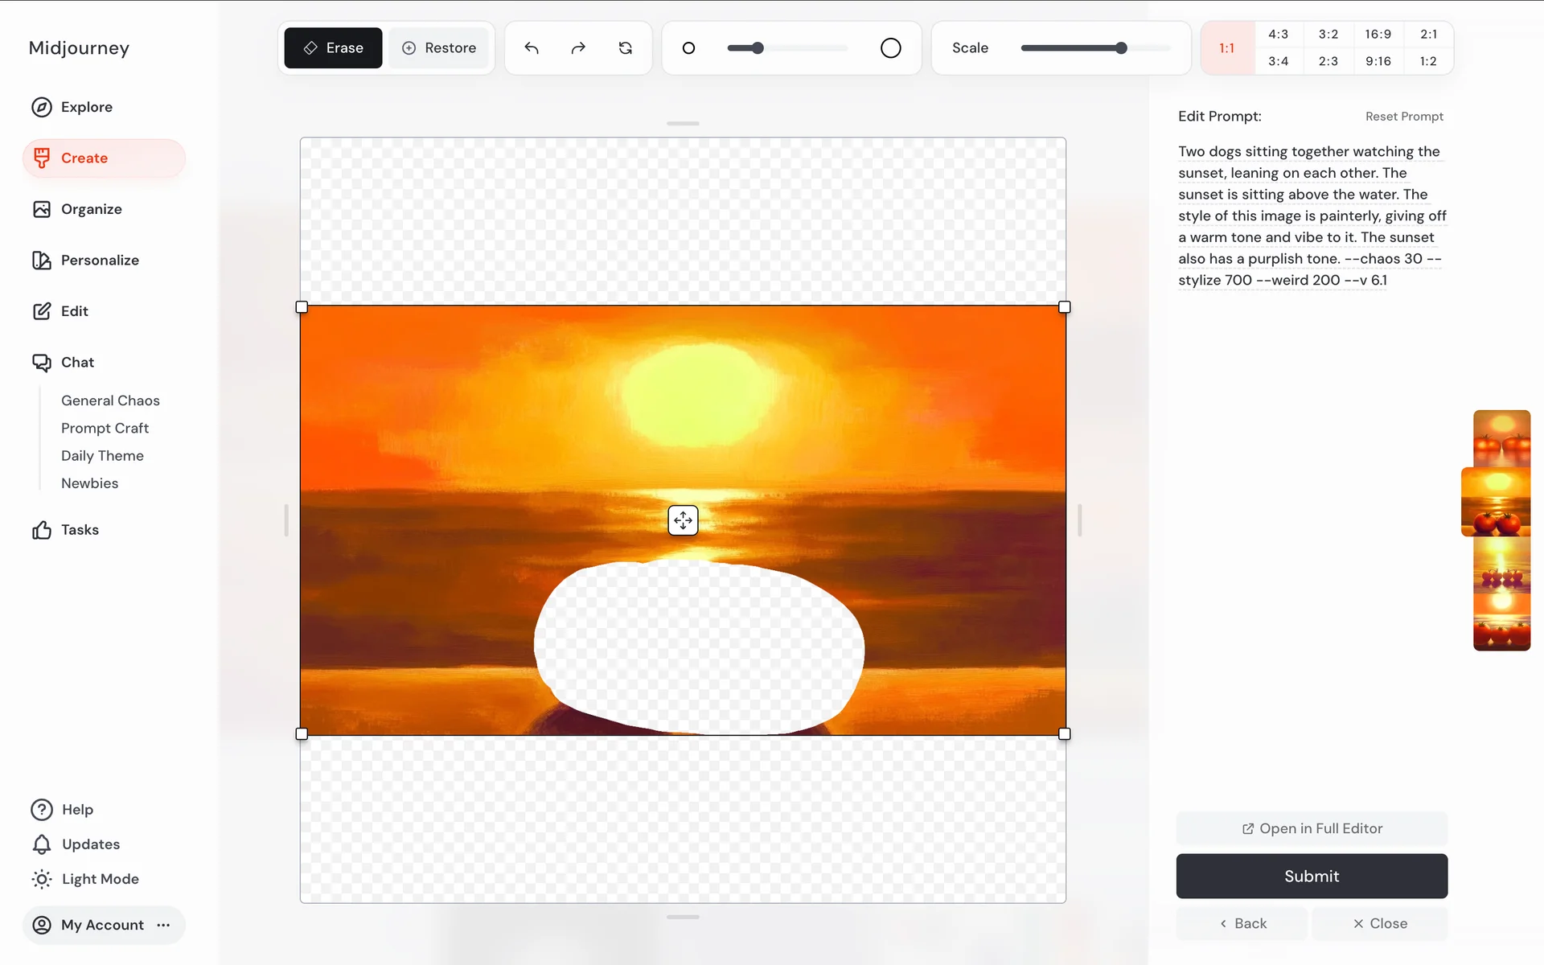Click the reset refresh icon

625,48
